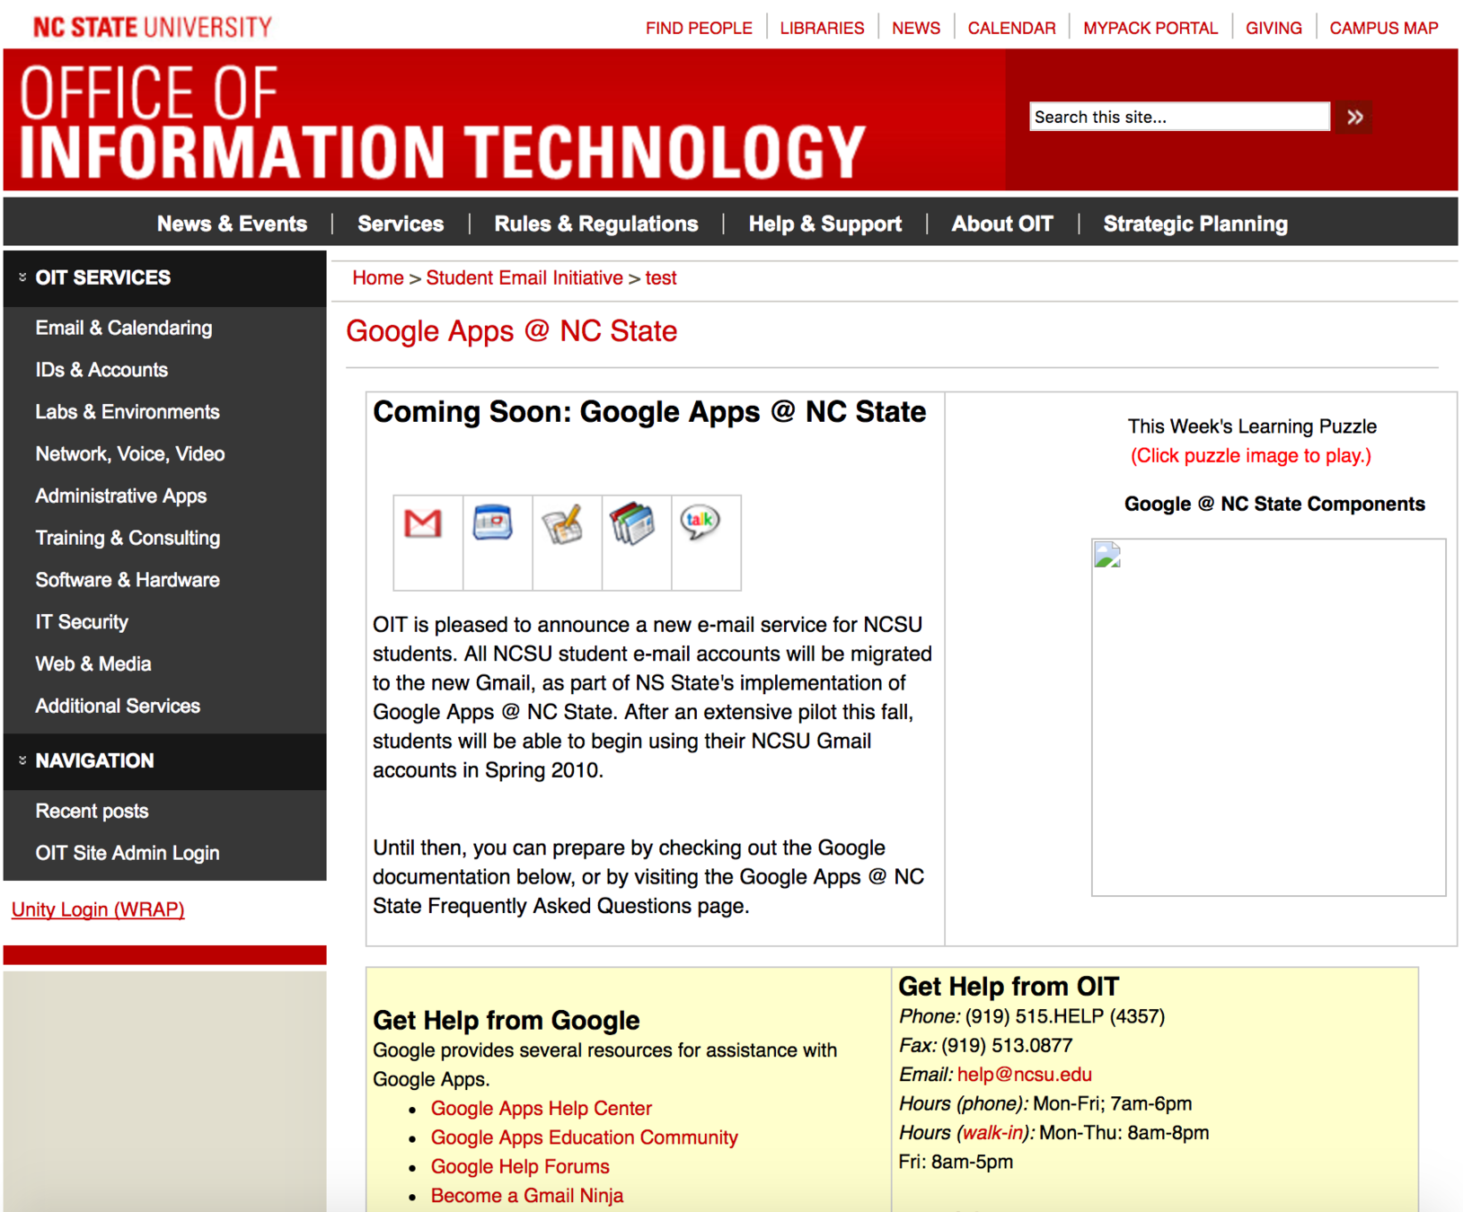Click the Google Apps @ NC State heading
The width and height of the screenshot is (1463, 1212).
click(512, 331)
